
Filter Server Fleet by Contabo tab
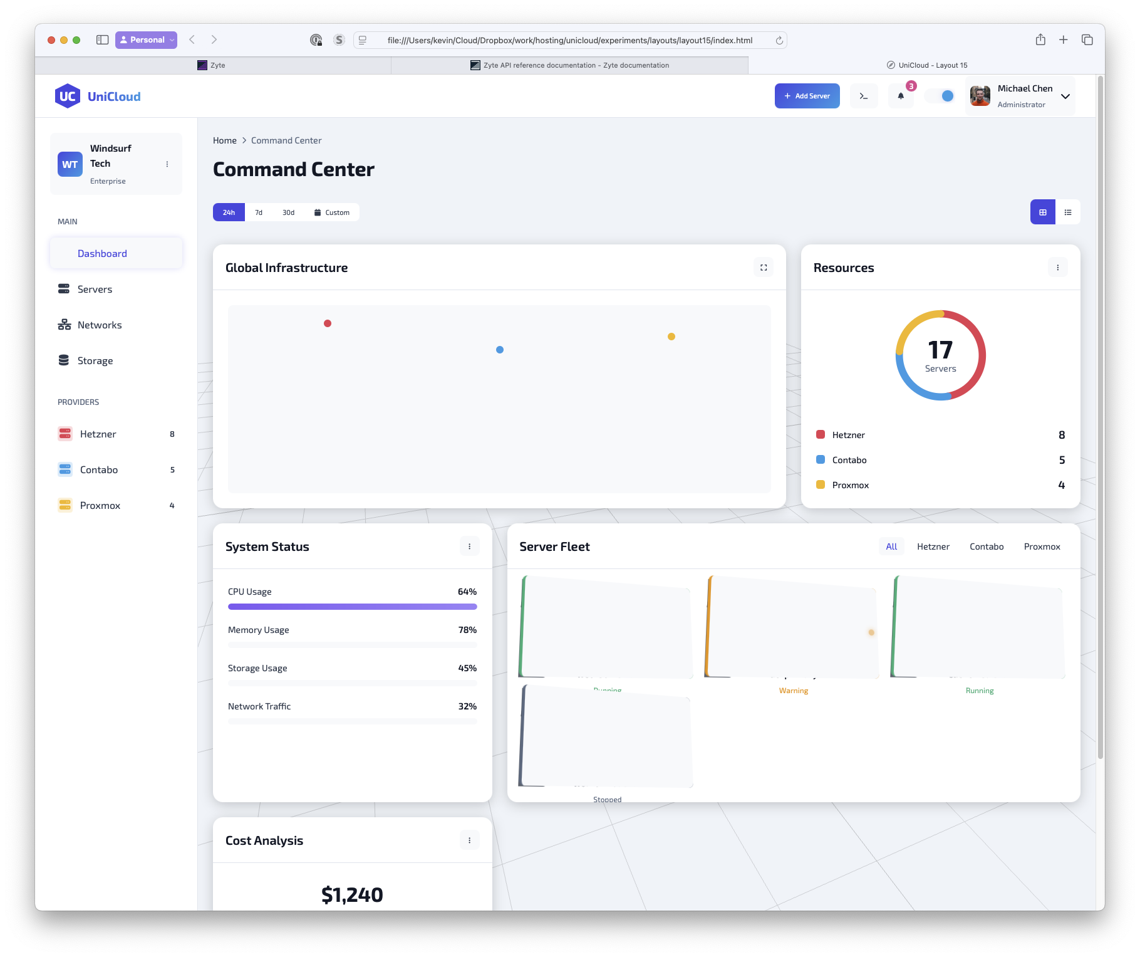tap(986, 546)
